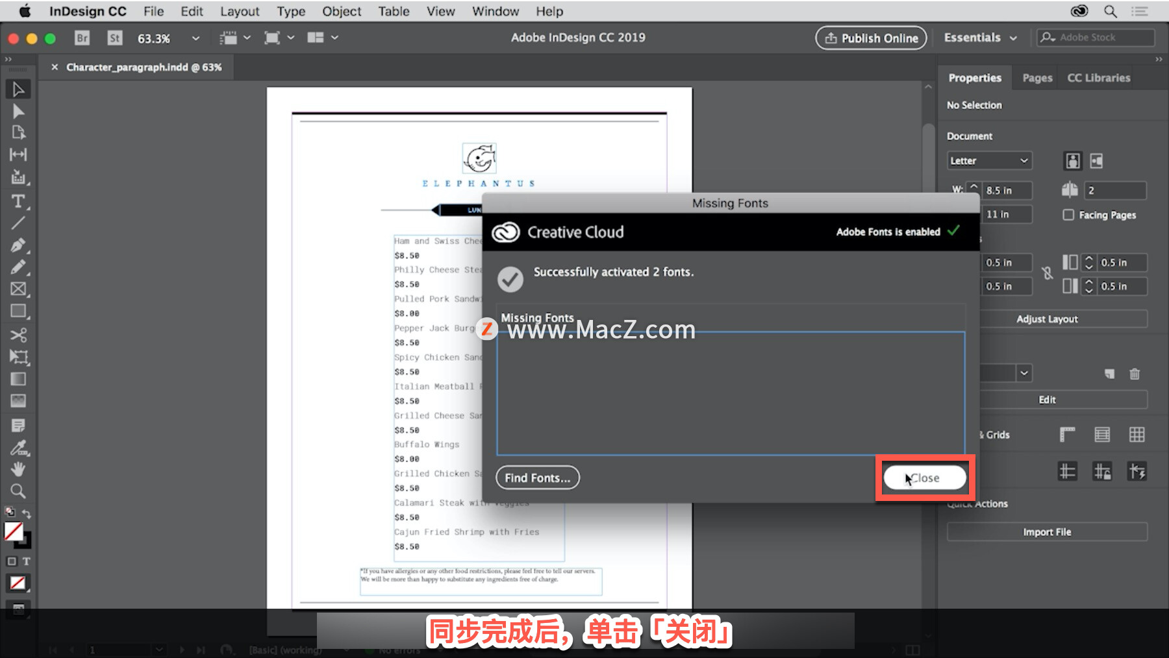1169x658 pixels.
Task: Toggle Lock Guides icon
Action: tap(1102, 471)
